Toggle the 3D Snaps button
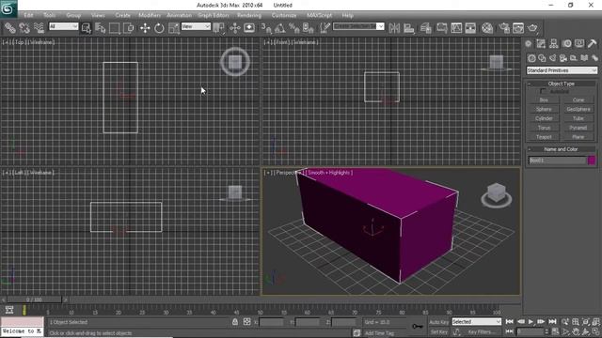Viewport: 602px width, 338px height. 265,27
